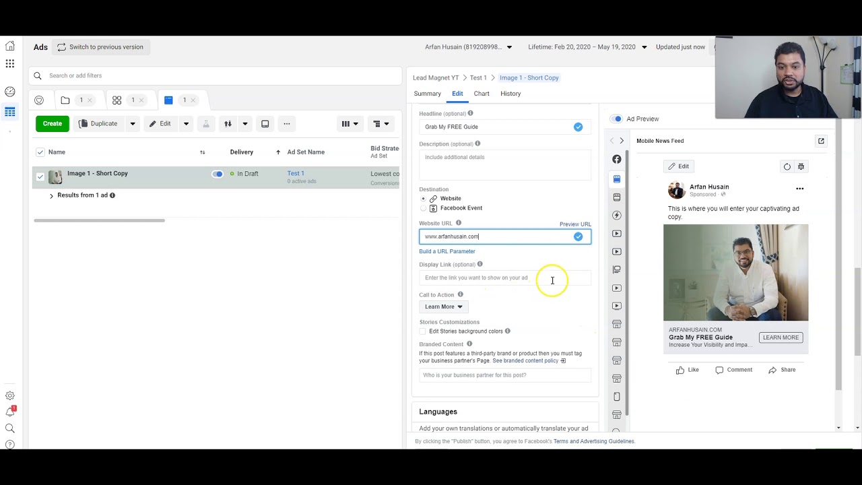Open the Duplicate dropdown arrow
This screenshot has width=862, height=485.
pos(133,124)
